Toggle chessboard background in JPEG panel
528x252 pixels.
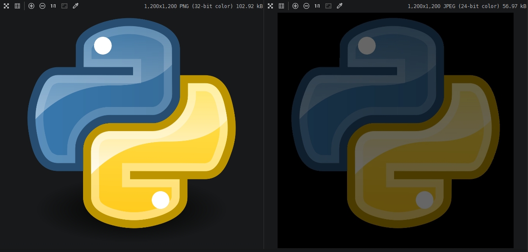coord(270,6)
